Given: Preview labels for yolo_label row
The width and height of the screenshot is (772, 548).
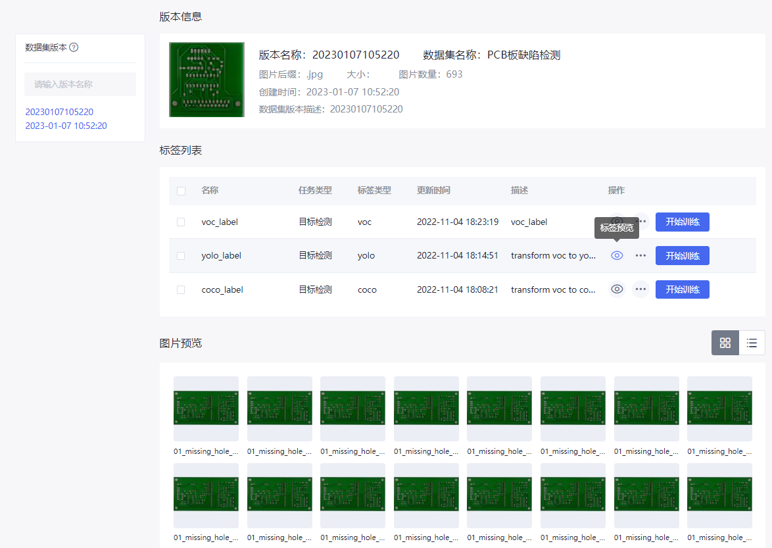Looking at the screenshot, I should pos(617,255).
